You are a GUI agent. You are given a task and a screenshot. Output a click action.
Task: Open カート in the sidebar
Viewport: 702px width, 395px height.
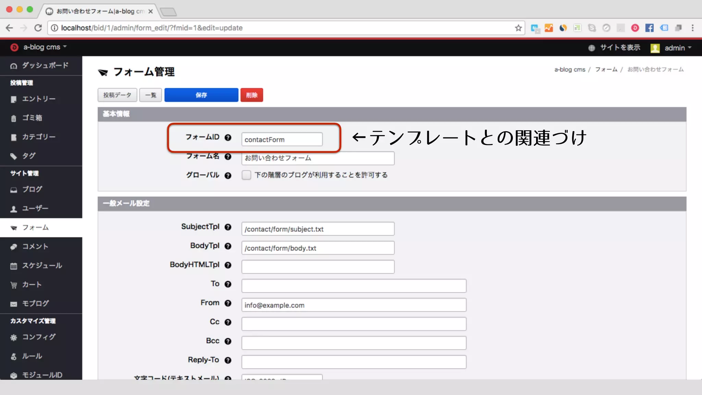click(x=41, y=285)
